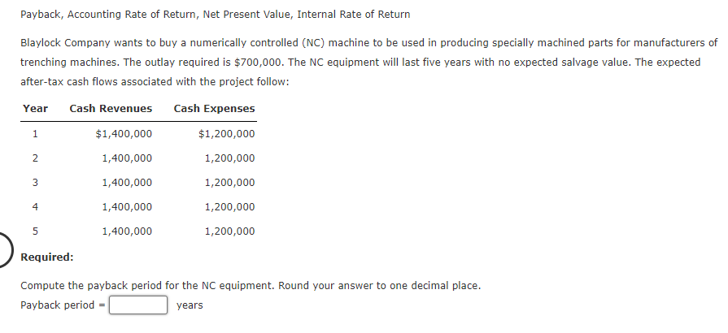Click the partial circle icon at left edge

click(x=7, y=249)
